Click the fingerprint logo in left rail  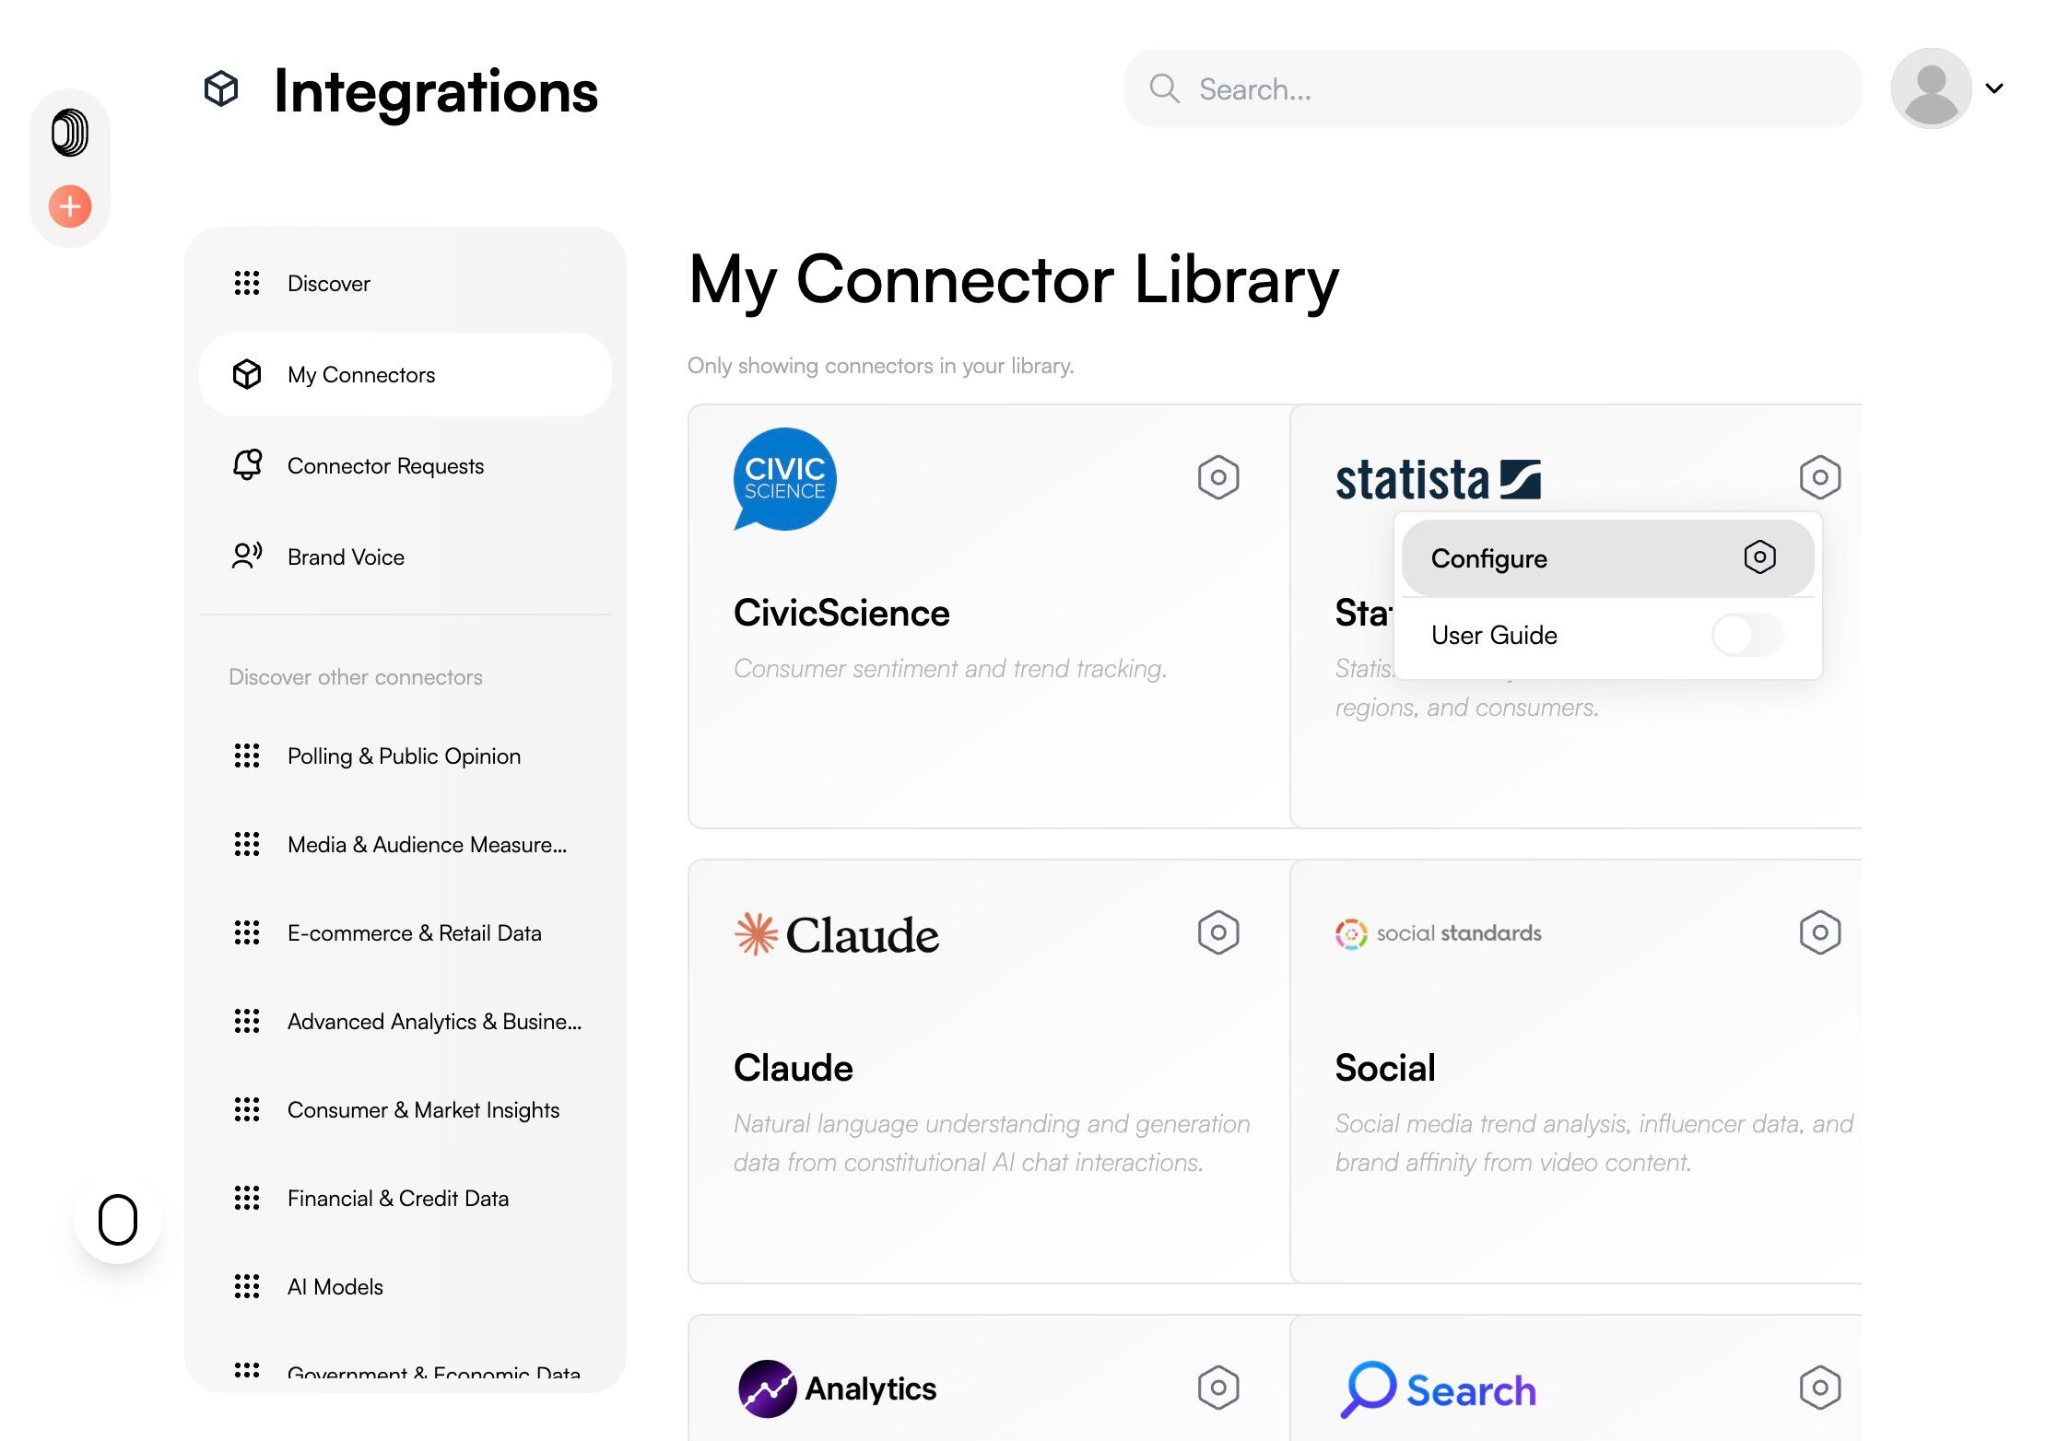(x=70, y=133)
